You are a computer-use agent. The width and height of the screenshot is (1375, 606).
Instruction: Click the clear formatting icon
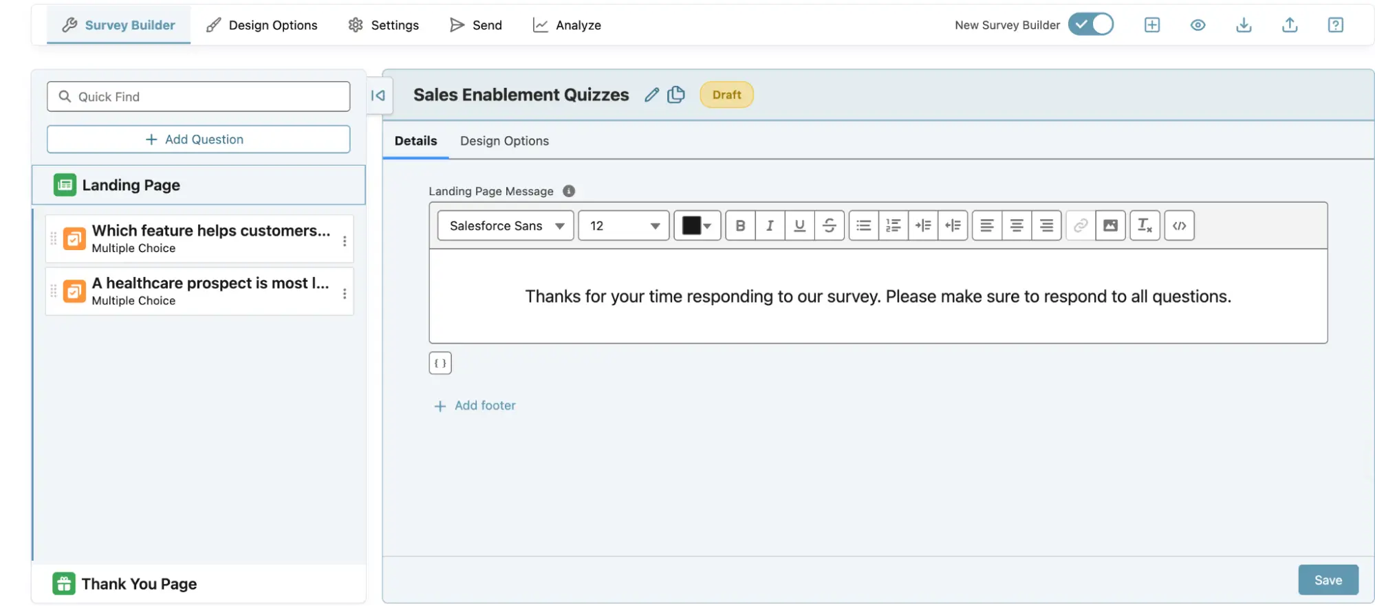[1145, 225]
